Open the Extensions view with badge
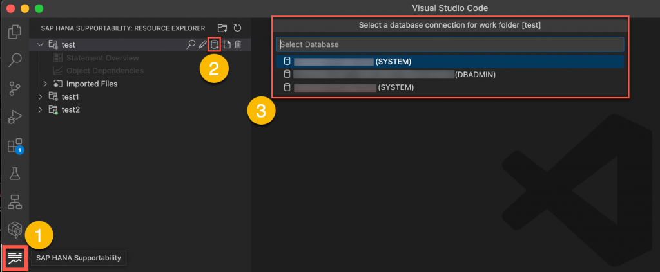 [x=15, y=146]
